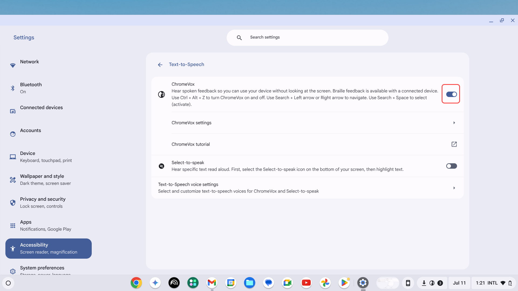Open Messages app from the shelf
This screenshot has width=518, height=291.
[268, 283]
